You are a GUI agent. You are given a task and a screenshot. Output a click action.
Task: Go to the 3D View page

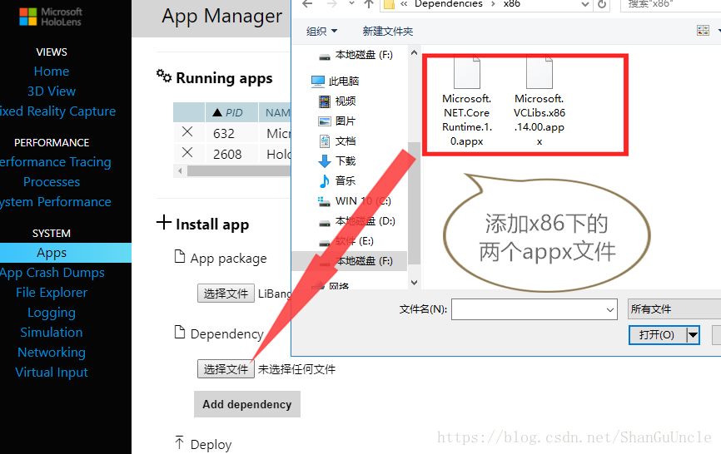(52, 91)
